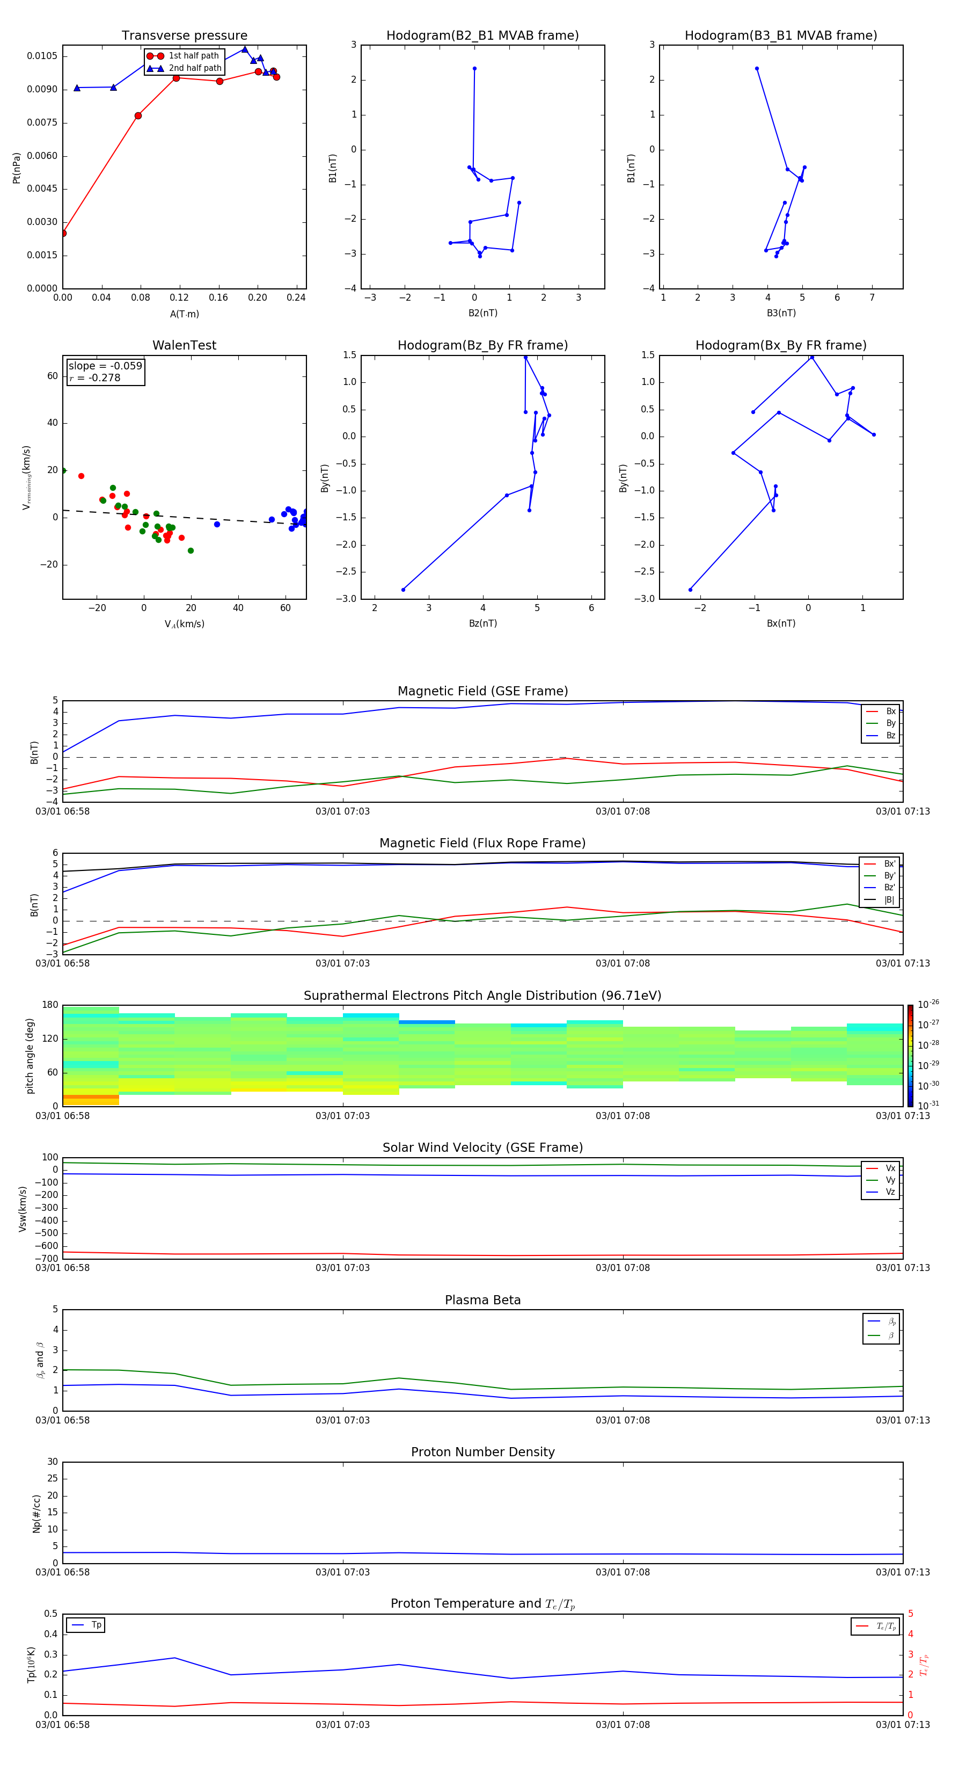Click the 'Hodogram(Bx_By FR frame)' title
Image resolution: width=966 pixels, height=1772 pixels.
[781, 345]
